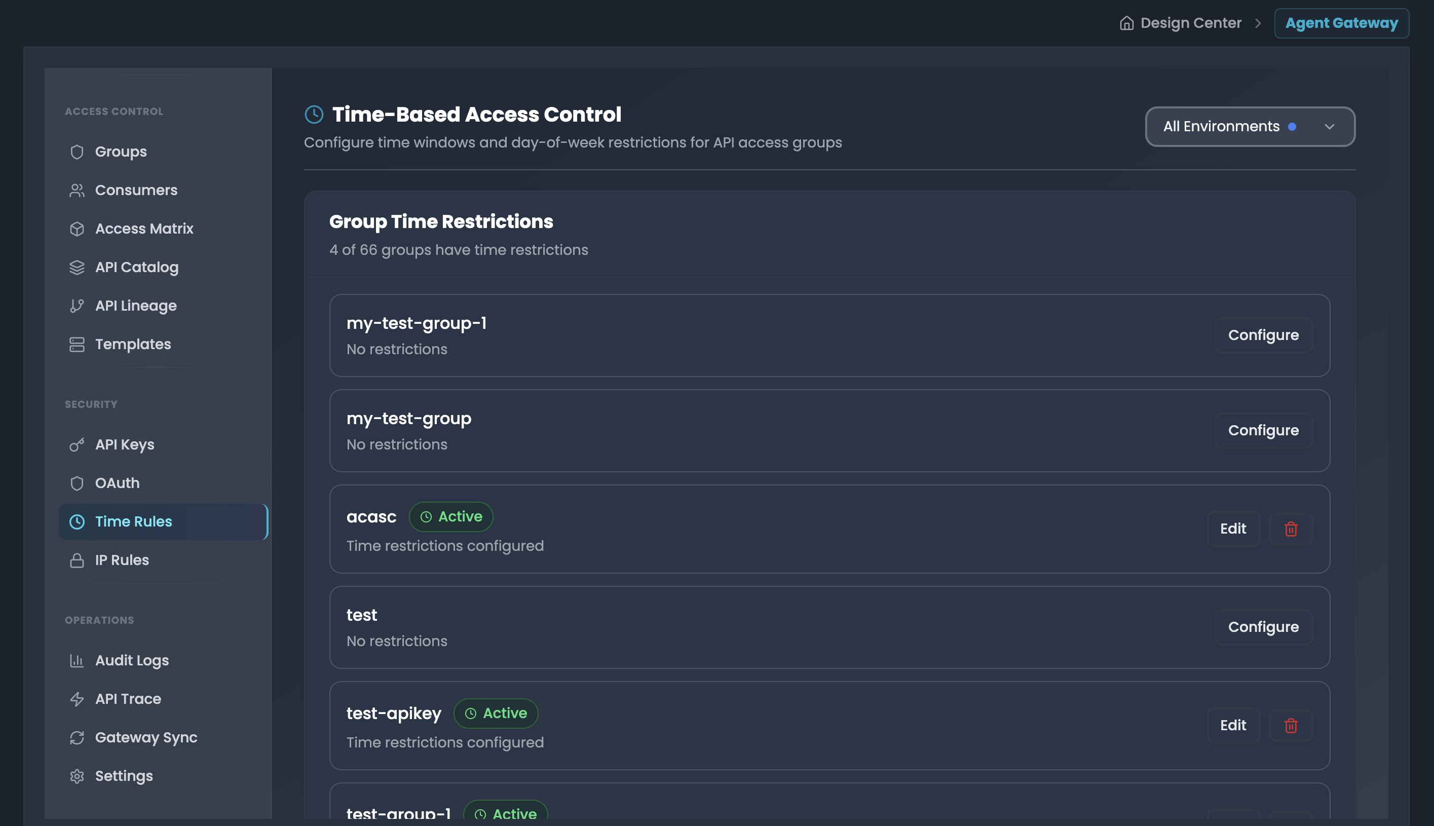The image size is (1434, 826).
Task: Delete time restriction for test-apikey group
Action: pyautogui.click(x=1291, y=726)
